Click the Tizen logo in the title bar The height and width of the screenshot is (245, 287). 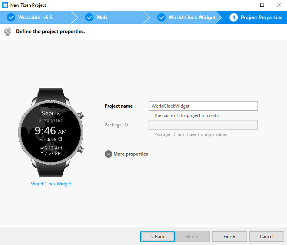click(x=5, y=5)
